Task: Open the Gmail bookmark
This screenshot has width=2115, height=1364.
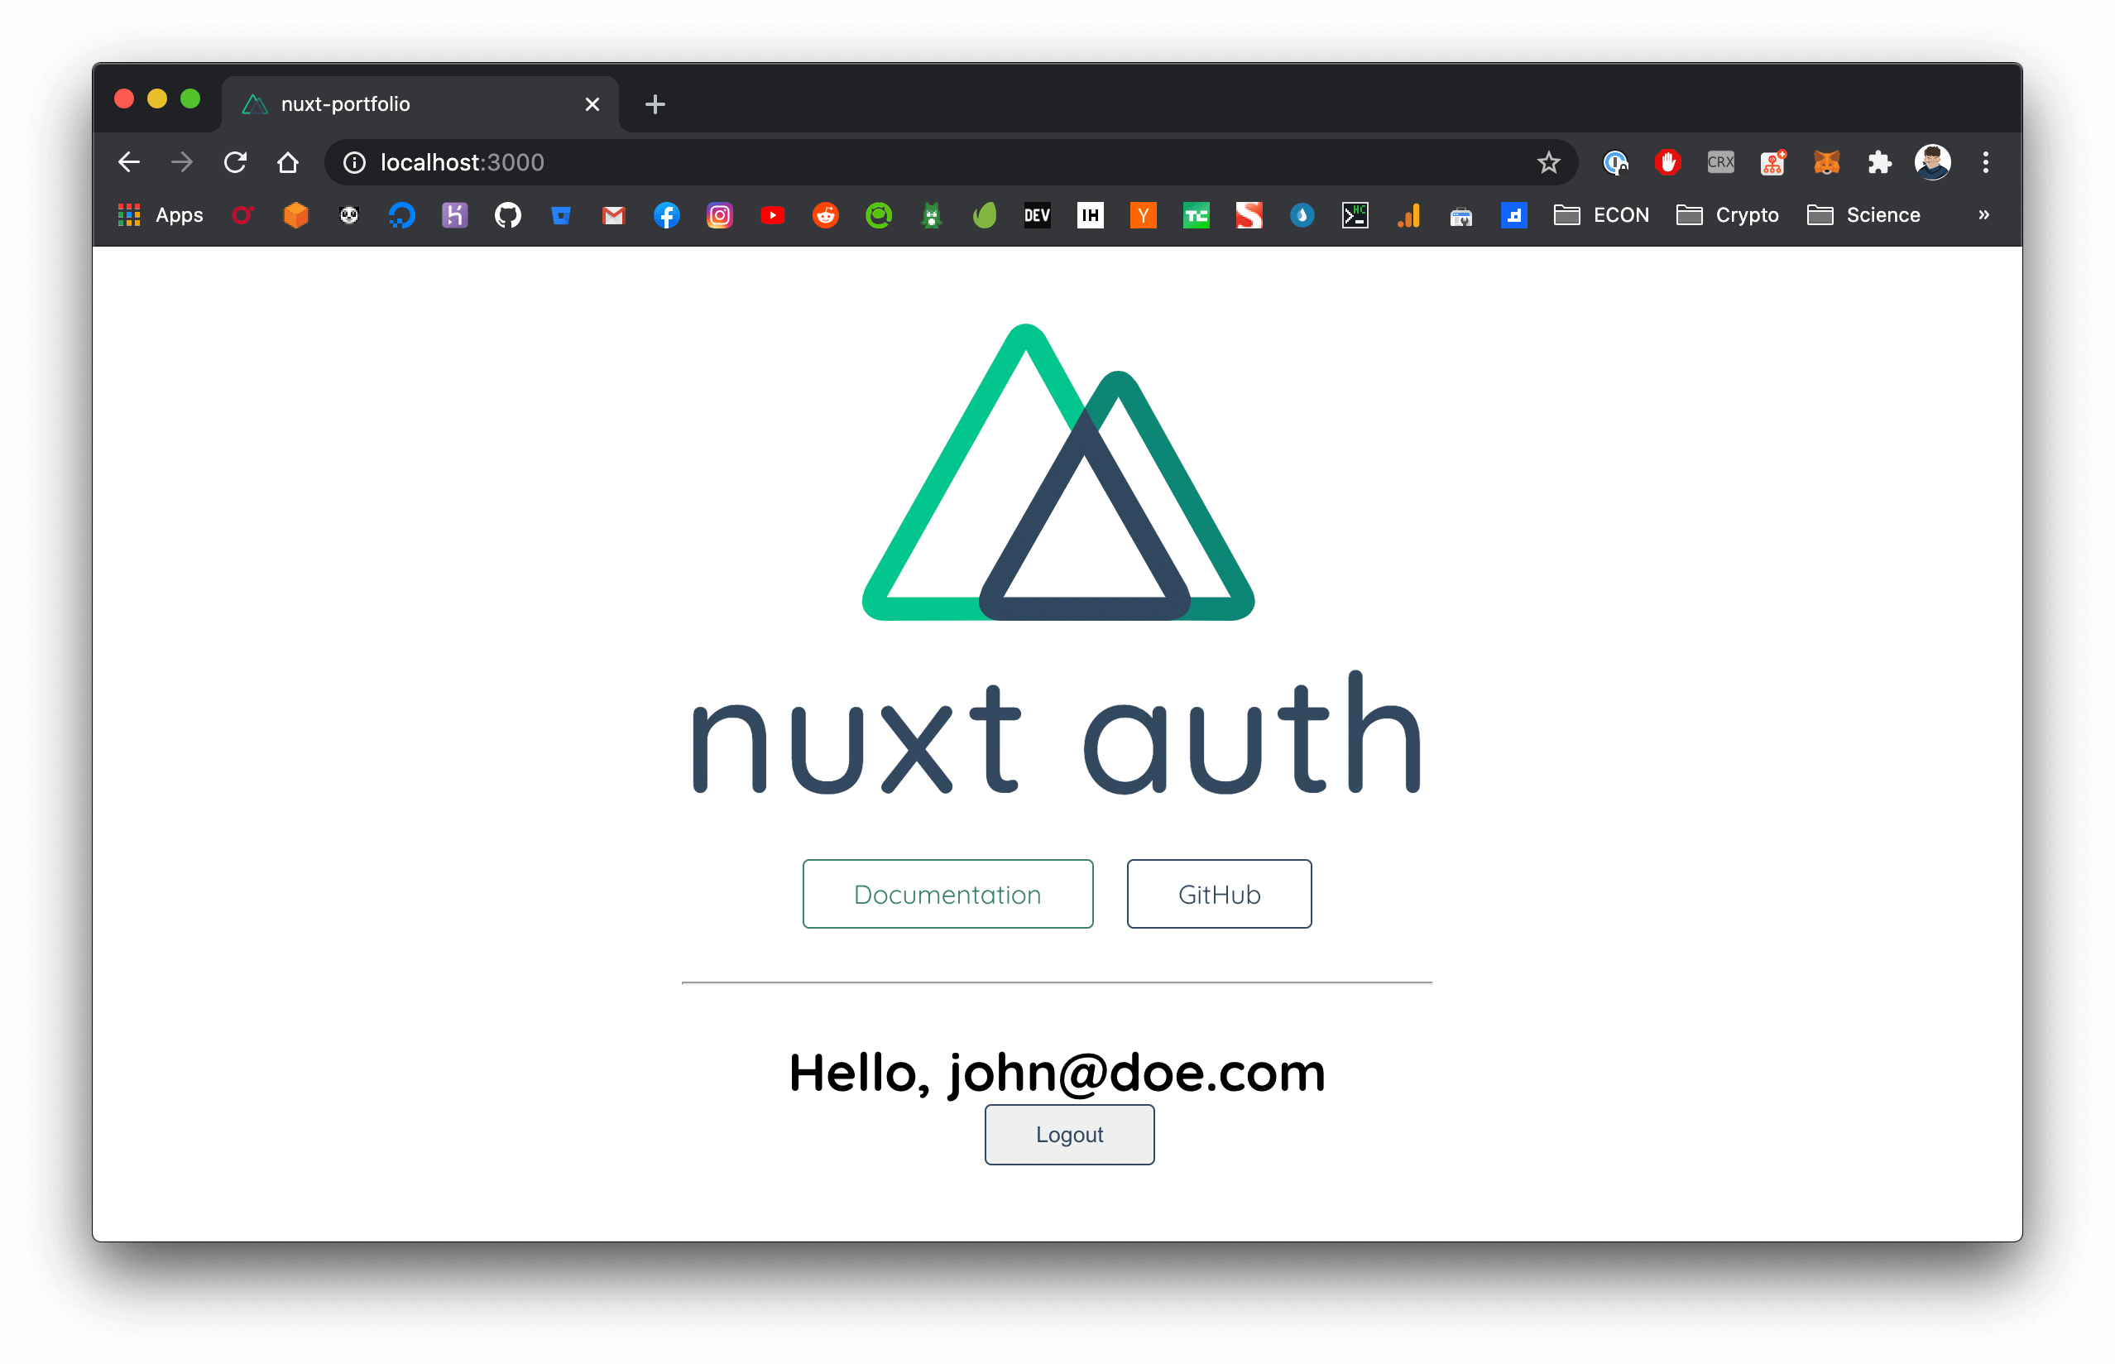Action: click(x=613, y=214)
